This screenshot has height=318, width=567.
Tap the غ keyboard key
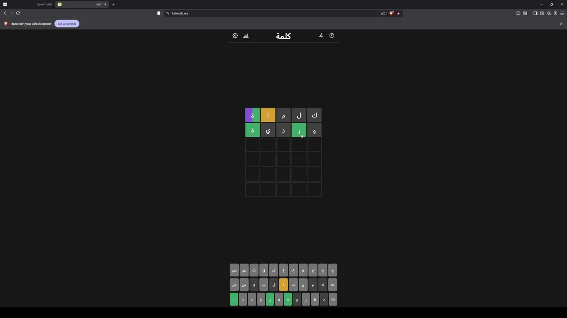(x=283, y=270)
